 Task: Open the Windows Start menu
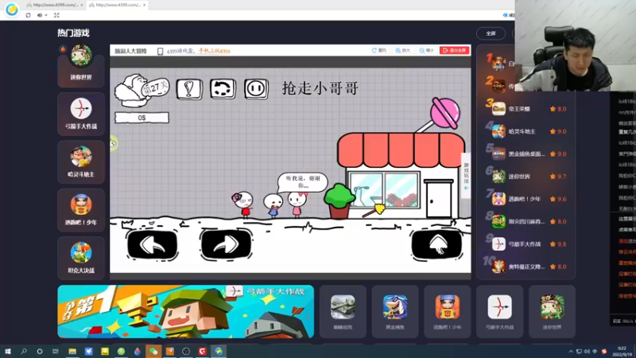(x=8, y=351)
